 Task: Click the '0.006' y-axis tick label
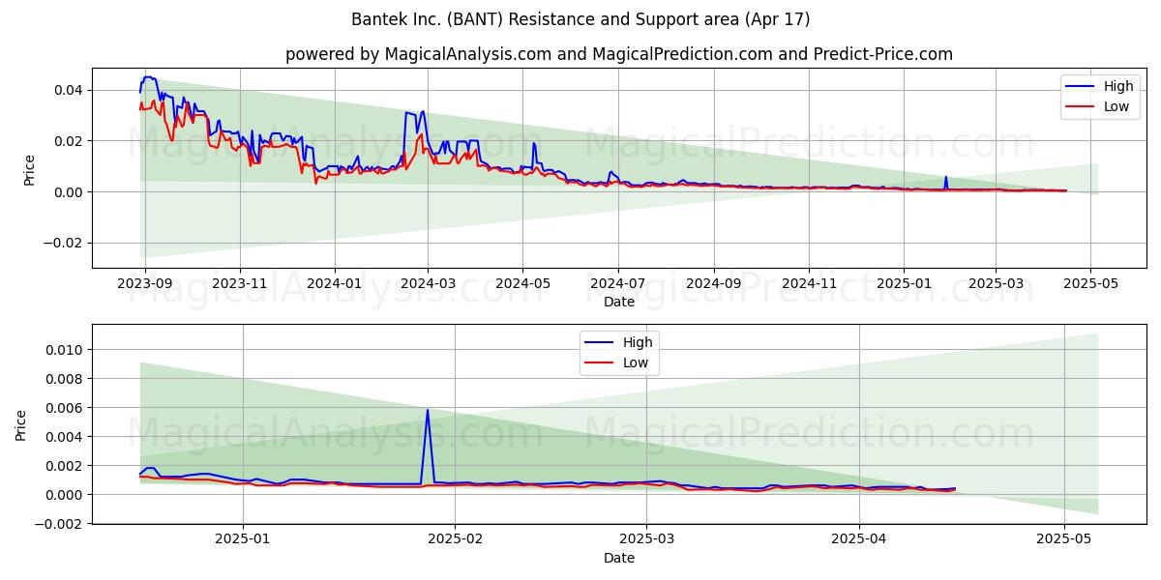tap(66, 407)
